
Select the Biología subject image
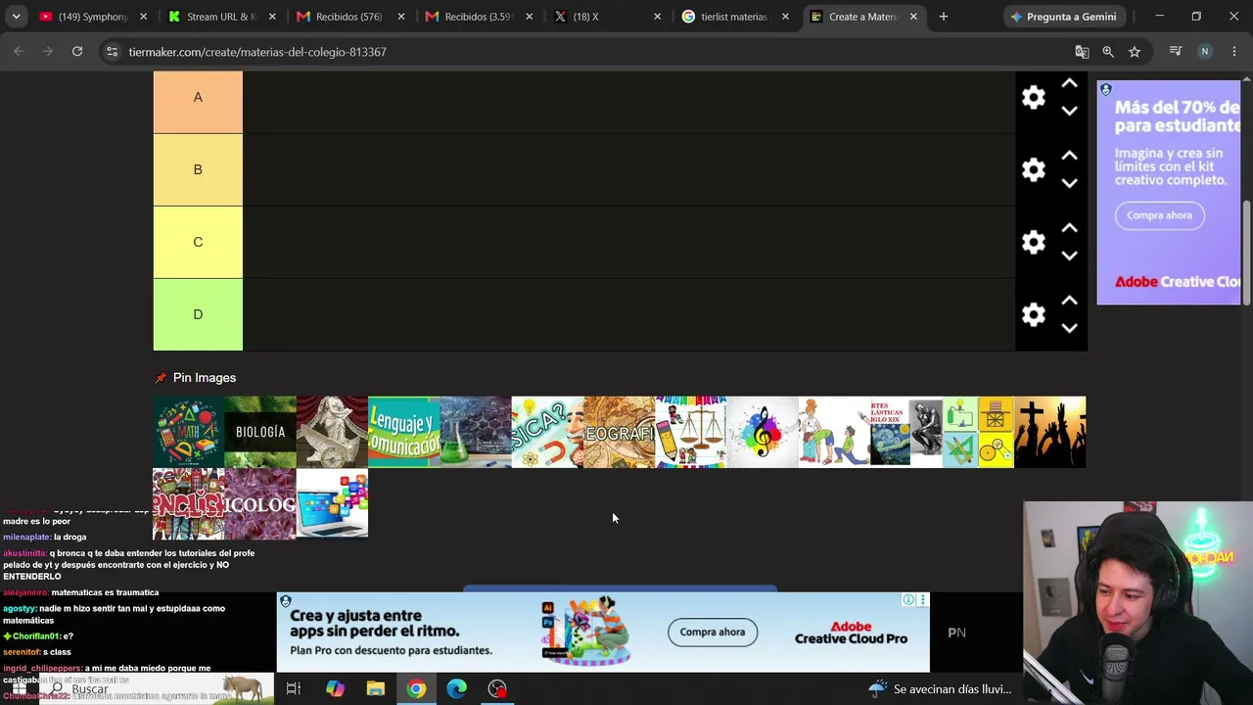[260, 432]
